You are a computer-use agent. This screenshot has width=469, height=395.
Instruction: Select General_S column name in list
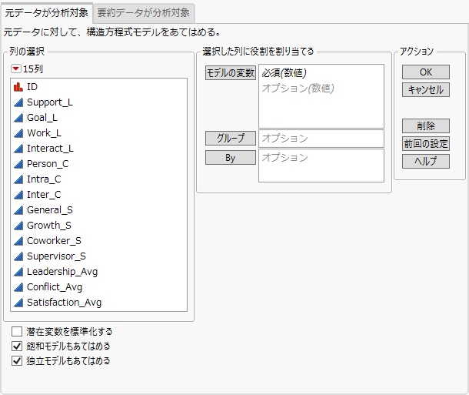coord(50,210)
